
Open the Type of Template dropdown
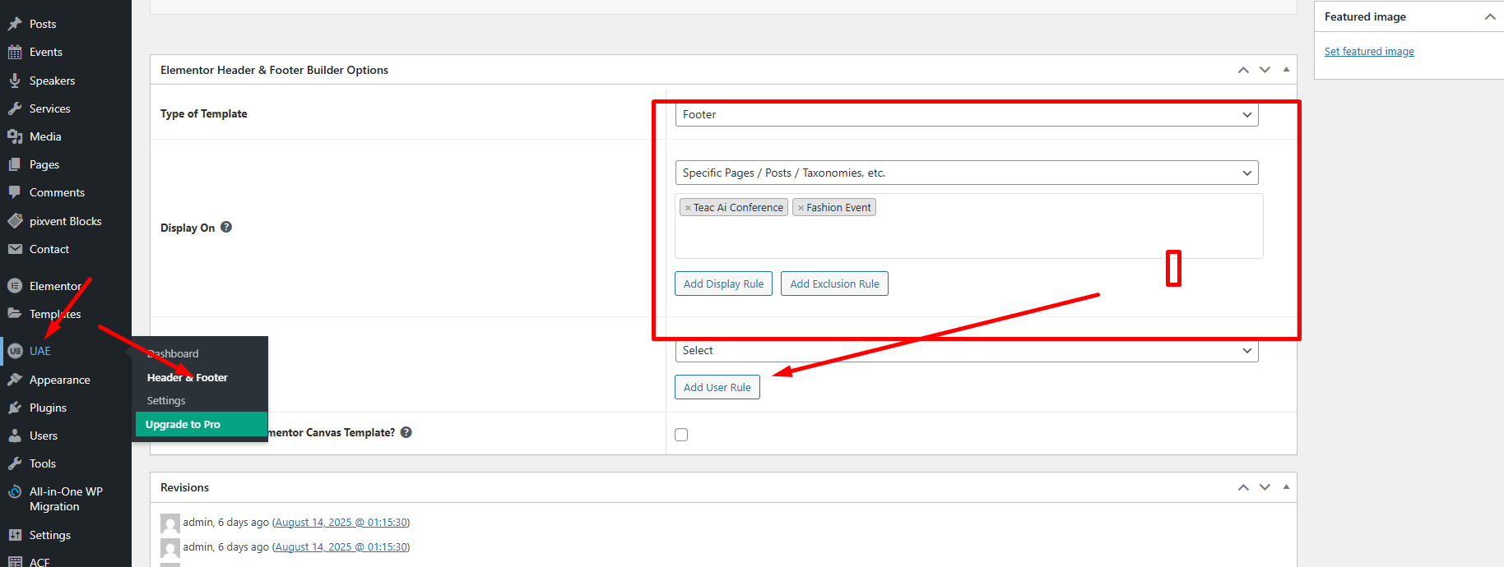(x=966, y=115)
